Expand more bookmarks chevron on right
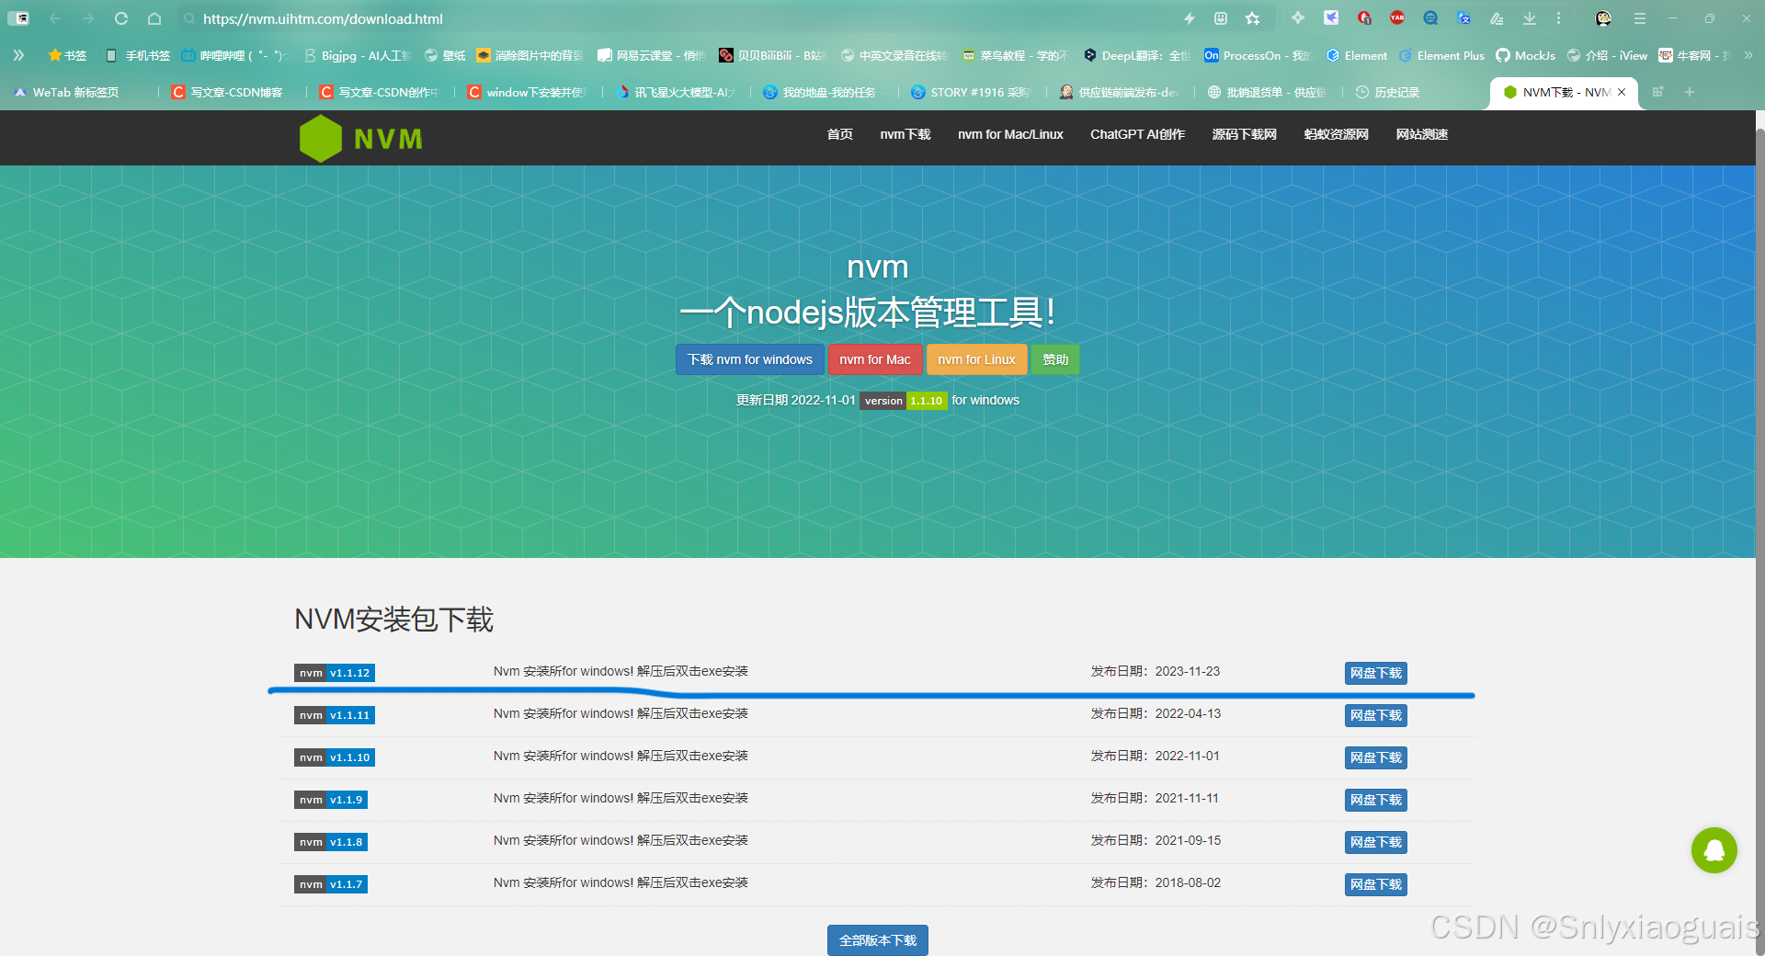This screenshot has height=956, width=1765. (1748, 55)
